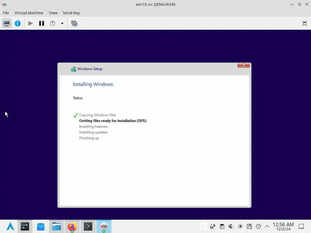Click Getting files ready for installation text
The width and height of the screenshot is (311, 233).
[x=113, y=121]
